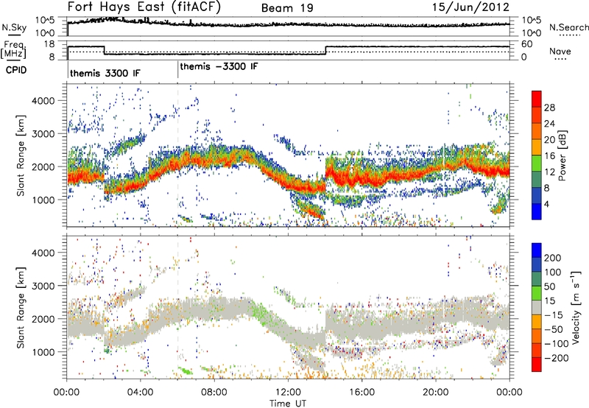The image size is (589, 408).
Task: Click the "18" tick on frequency axis
Action: coord(49,44)
